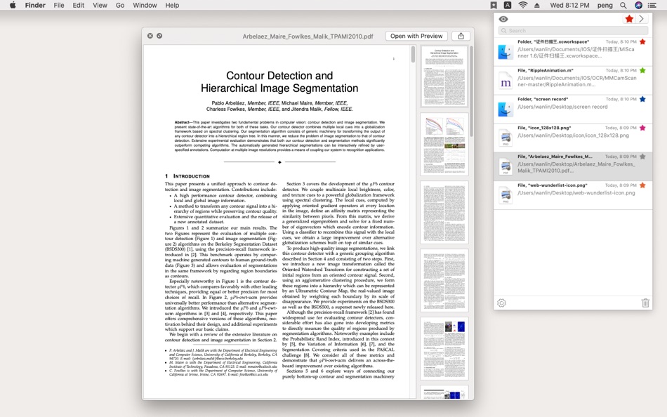Screen dimensions: 667x417
Task: Click the chevron arrow beside the red star
Action: [642, 19]
